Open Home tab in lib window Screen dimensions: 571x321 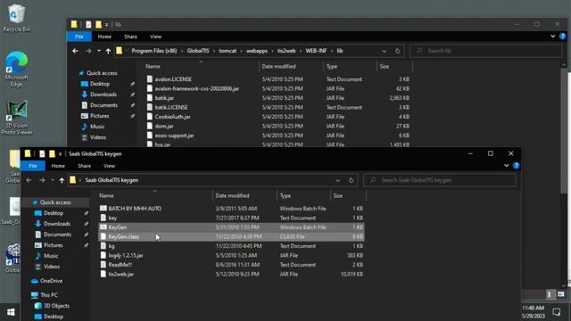[104, 37]
